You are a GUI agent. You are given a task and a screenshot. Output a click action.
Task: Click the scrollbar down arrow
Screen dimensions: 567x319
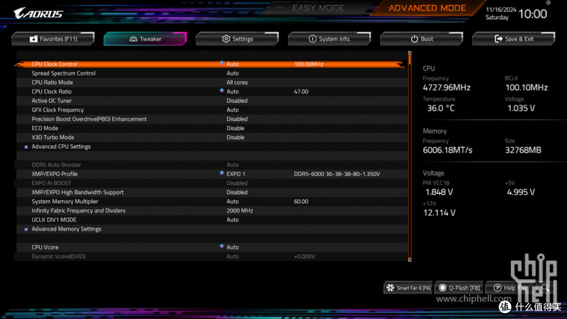[409, 259]
